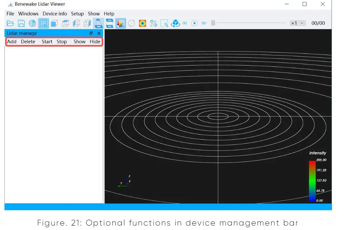Toggle the parallel projection icon
361x230 pixels.
point(110,23)
